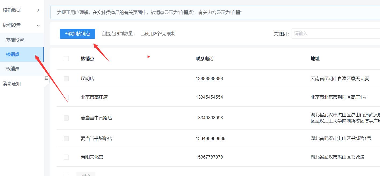Expand the 核销数据 menu arrow
This screenshot has height=176, width=380.
(38, 10)
